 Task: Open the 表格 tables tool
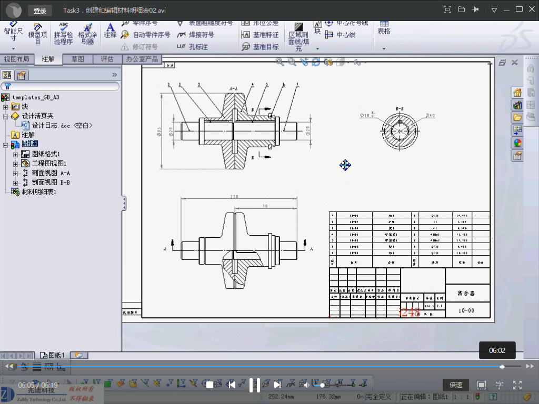(384, 28)
